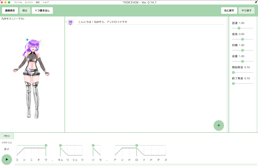
Task: Click the pause mark after ソラ
Action: point(107,160)
